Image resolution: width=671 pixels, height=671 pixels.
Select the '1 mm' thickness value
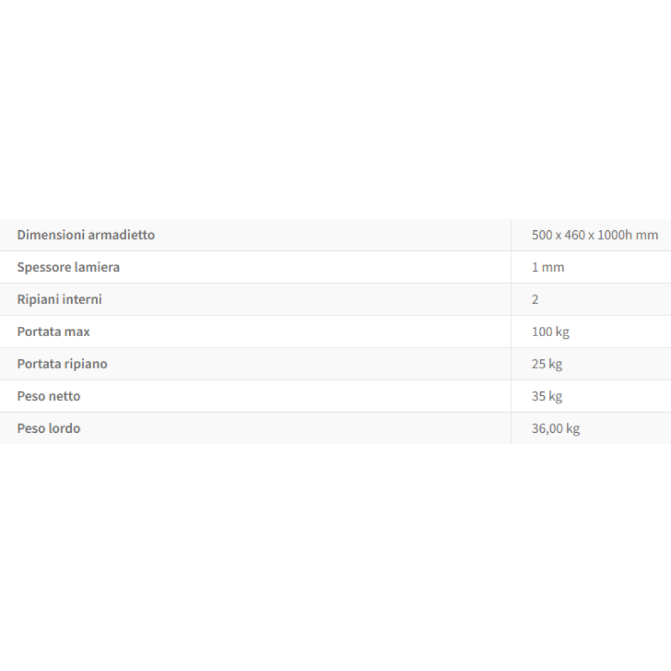coord(548,267)
